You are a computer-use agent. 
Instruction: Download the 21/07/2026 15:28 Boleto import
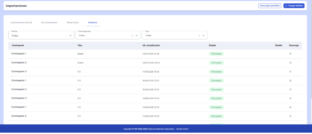290,54
